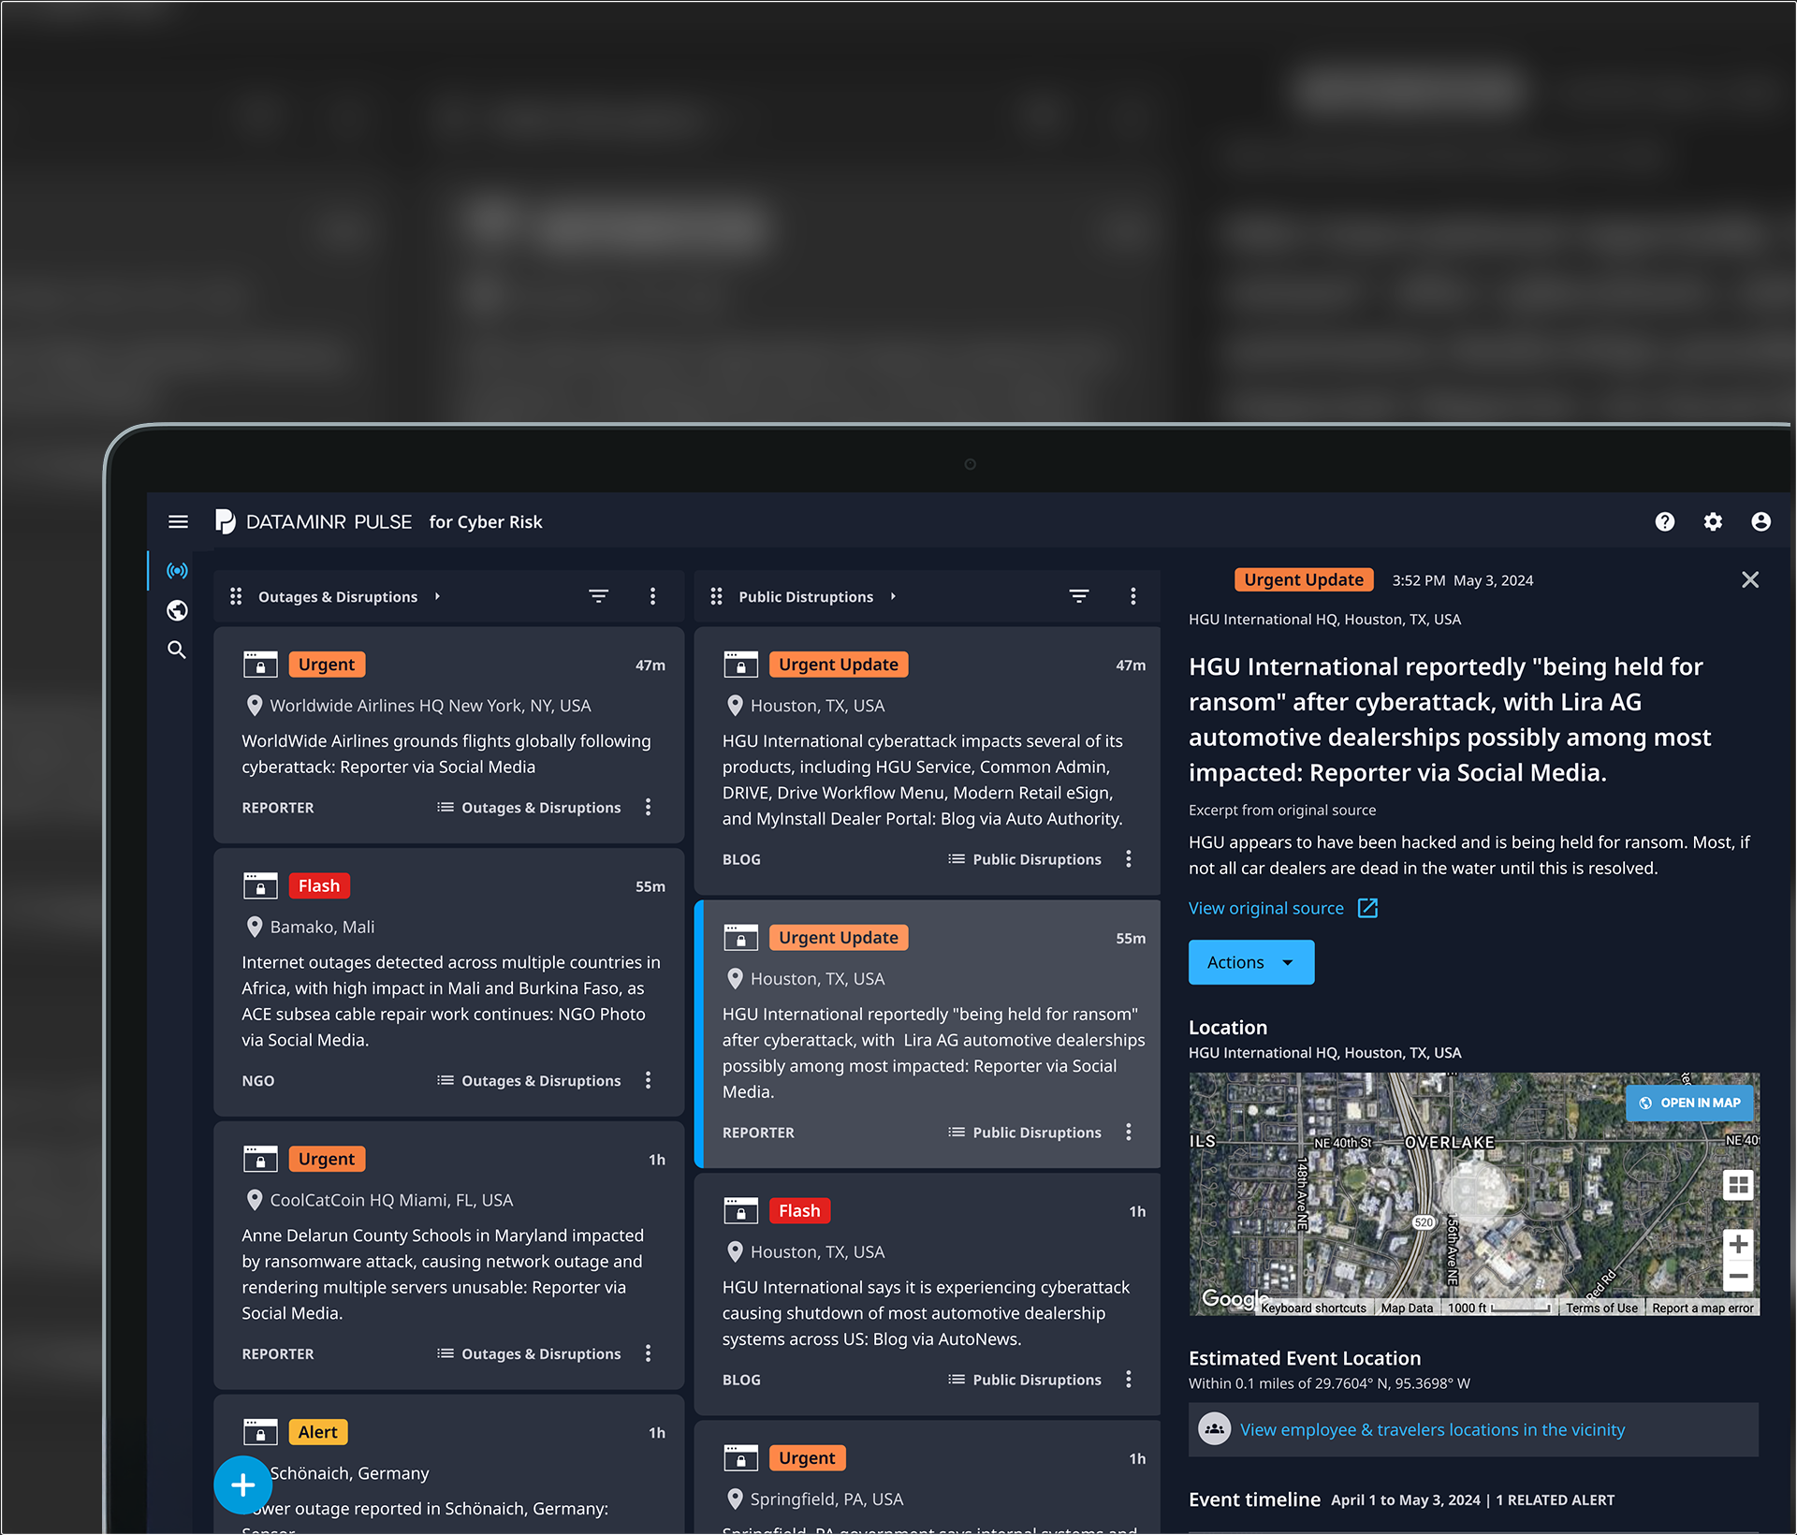This screenshot has width=1797, height=1535.
Task: Click the 1 RELATED ALERT label
Action: (x=1555, y=1500)
